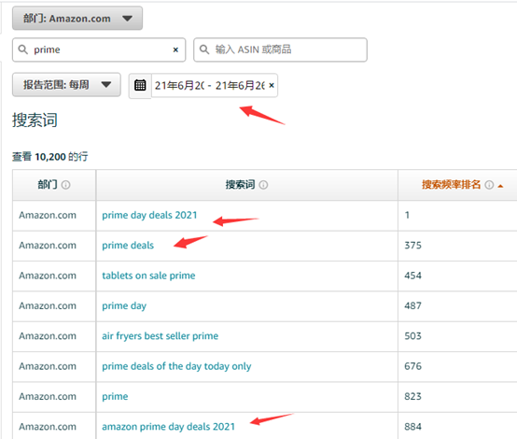Open air fryers best seller prime link

coord(160,336)
